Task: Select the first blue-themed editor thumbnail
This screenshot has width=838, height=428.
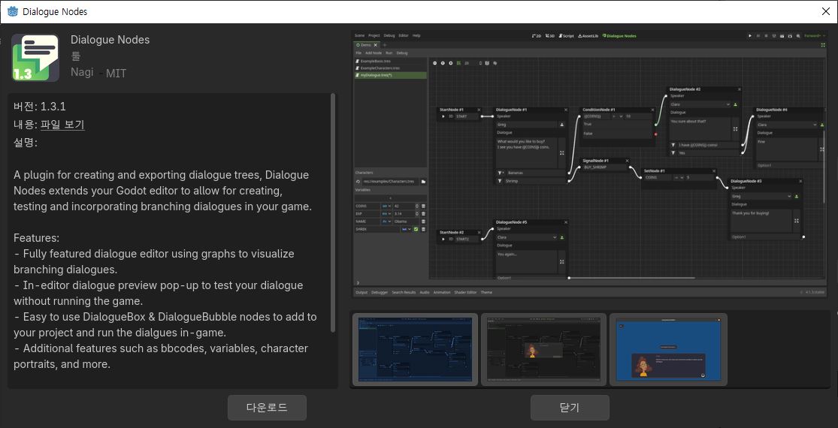Action: pos(416,349)
